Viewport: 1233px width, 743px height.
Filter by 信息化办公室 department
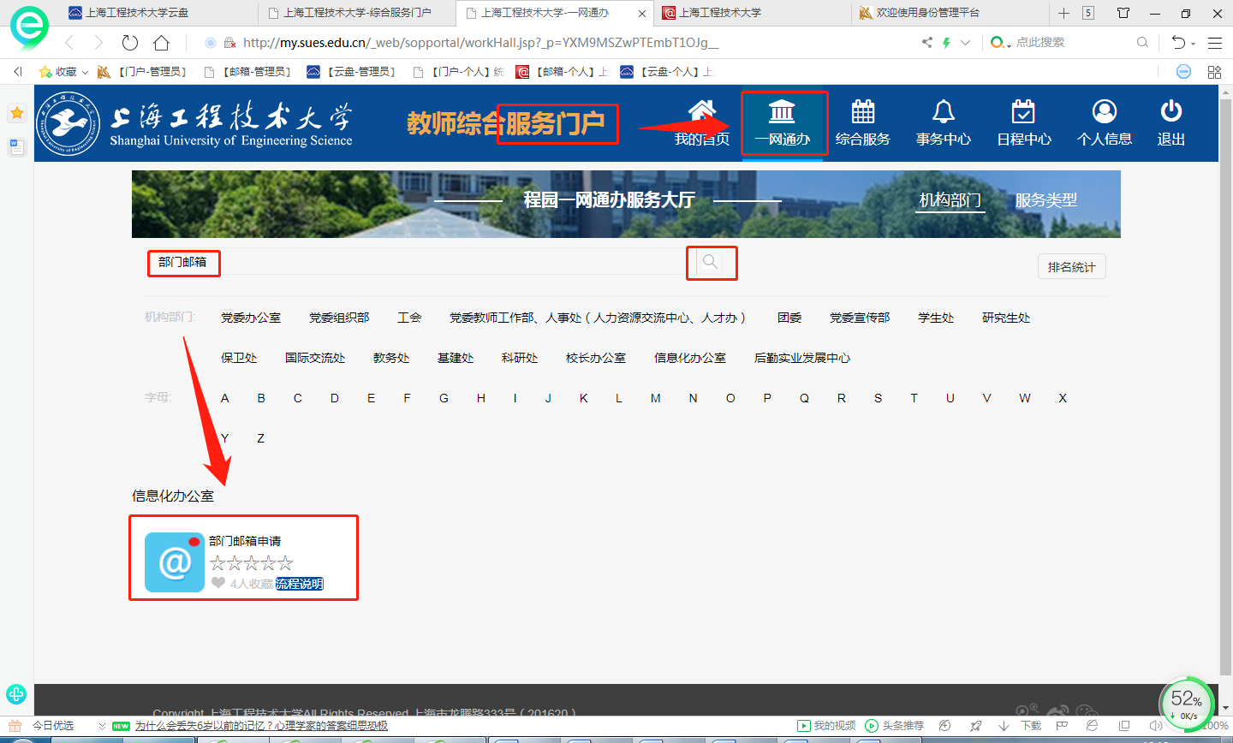pyautogui.click(x=690, y=358)
